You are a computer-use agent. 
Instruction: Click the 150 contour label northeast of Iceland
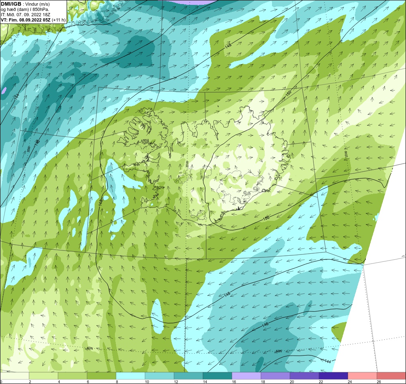click(288, 93)
